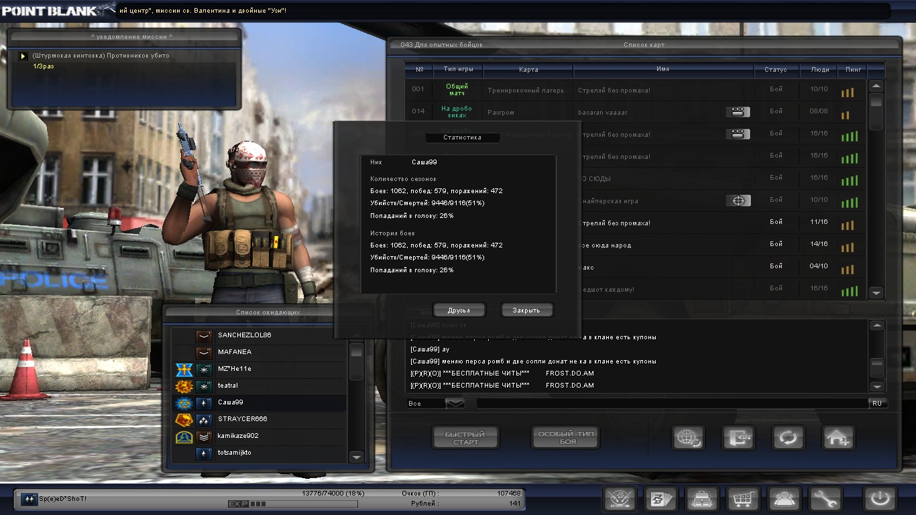Click the Быстрый старт button
The height and width of the screenshot is (515, 916).
[467, 438]
